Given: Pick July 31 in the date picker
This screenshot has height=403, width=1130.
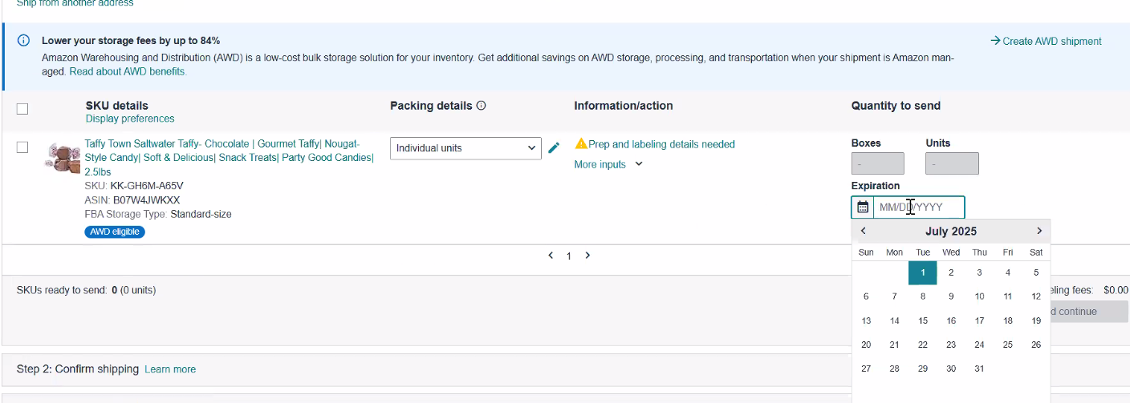Looking at the screenshot, I should point(979,369).
